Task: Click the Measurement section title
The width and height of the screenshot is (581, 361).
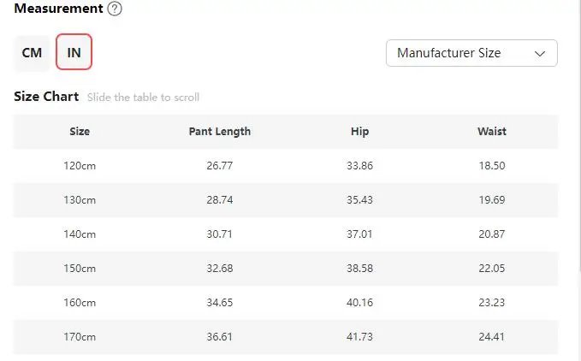Action: click(x=58, y=9)
